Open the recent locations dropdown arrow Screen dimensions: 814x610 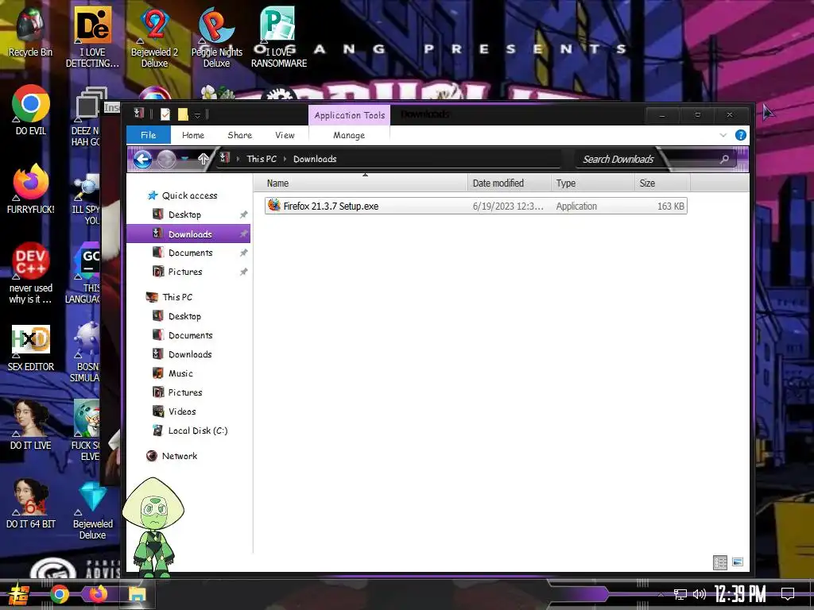[184, 159]
